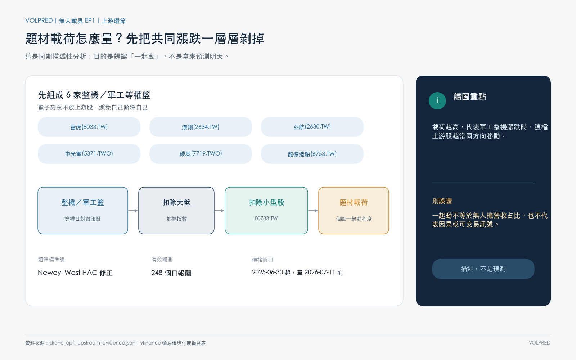Click the 題材載荷 flow box
Screen dimensions: 576x360
point(354,211)
